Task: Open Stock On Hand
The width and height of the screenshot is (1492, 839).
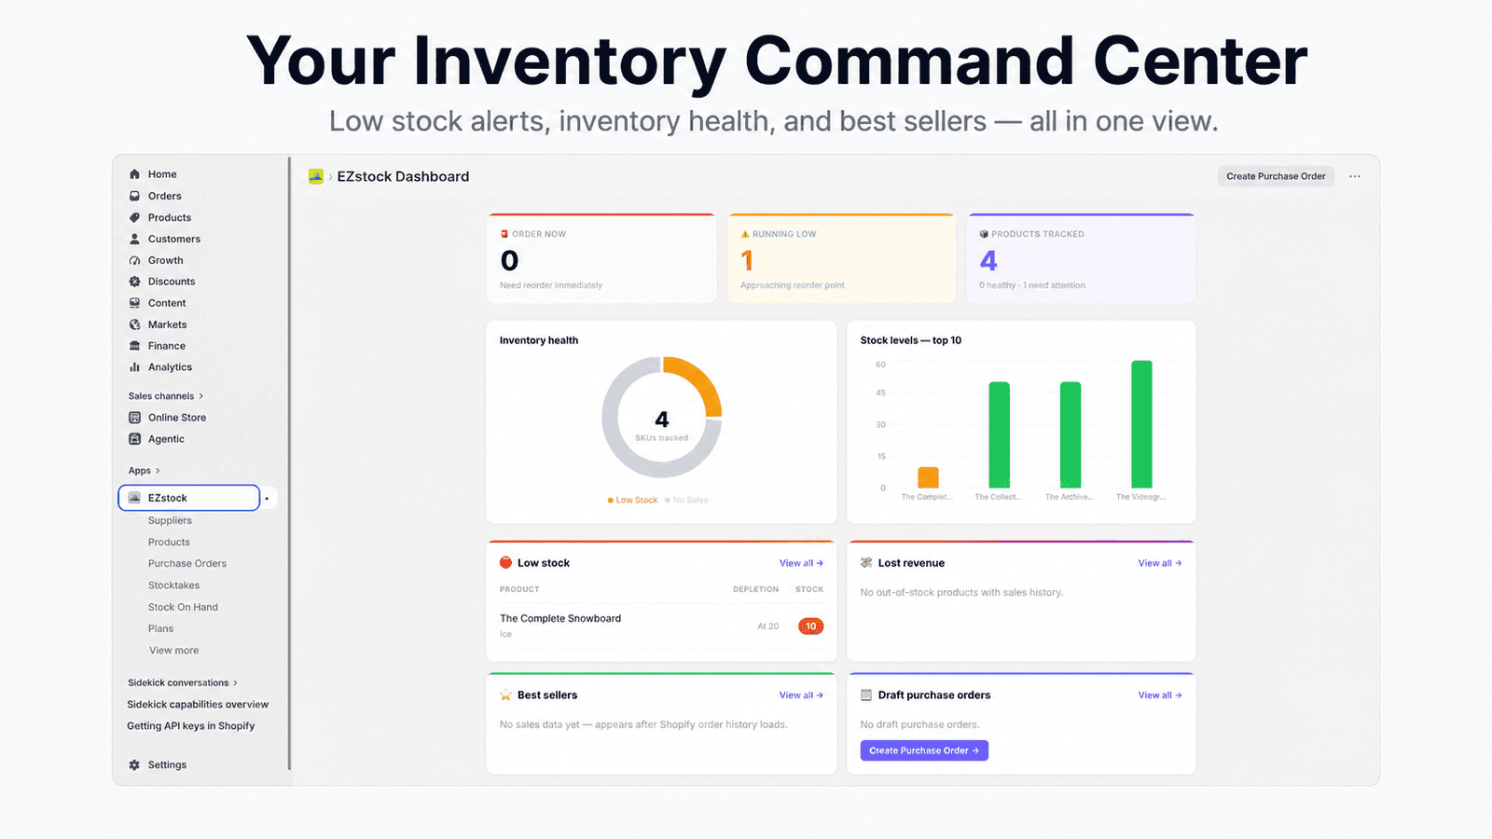Action: pyautogui.click(x=183, y=607)
